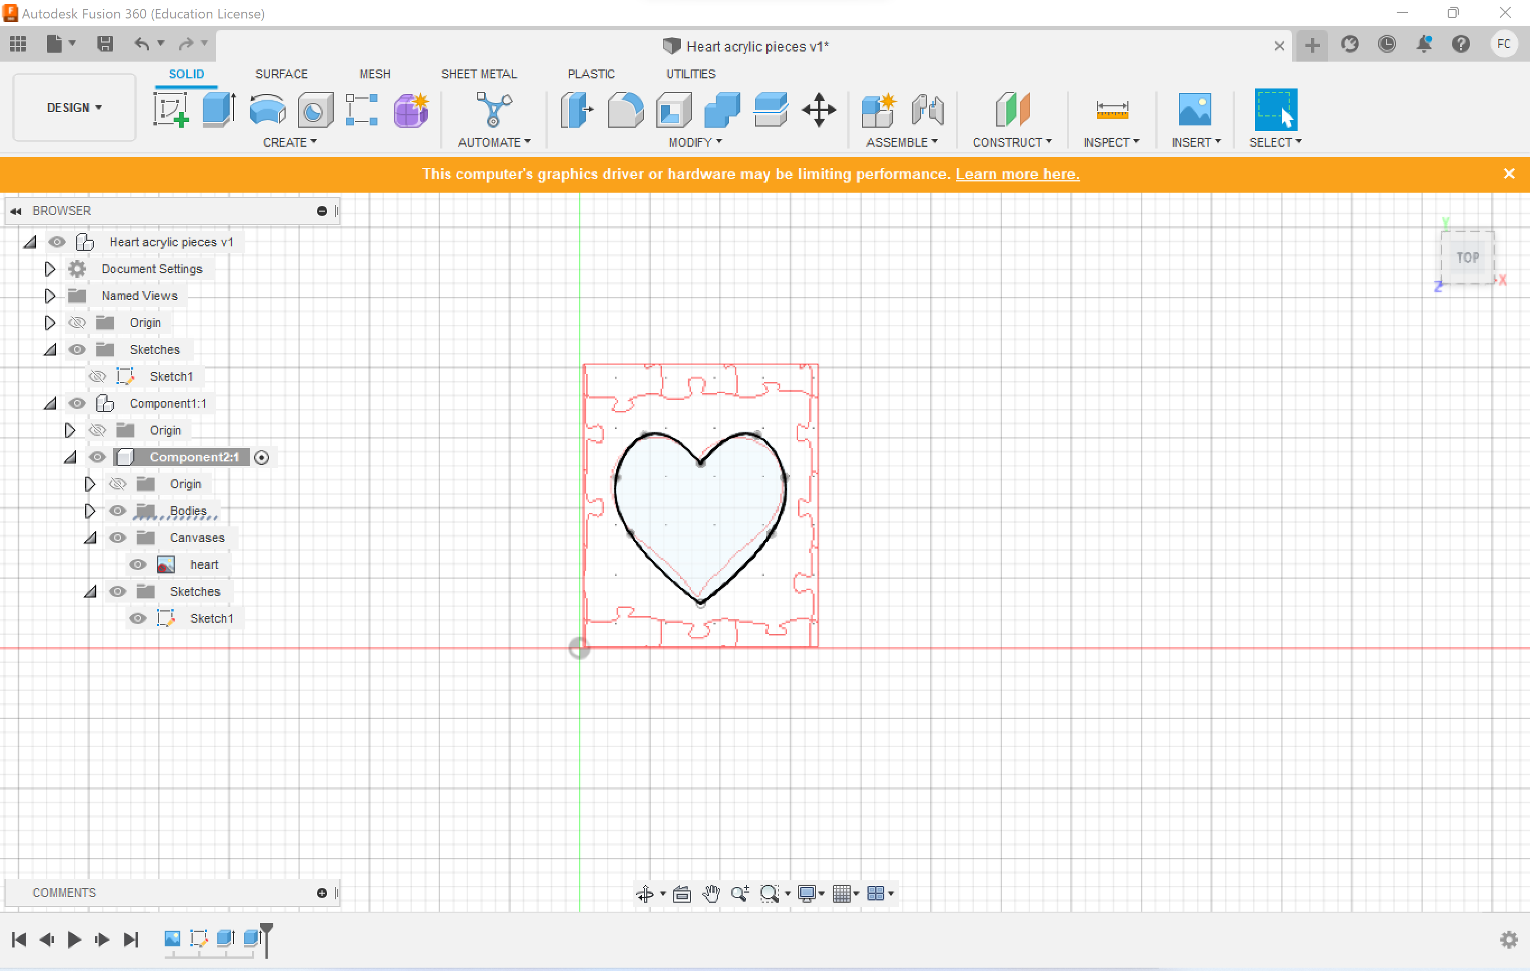Toggle visibility of Component2:1

pos(97,457)
